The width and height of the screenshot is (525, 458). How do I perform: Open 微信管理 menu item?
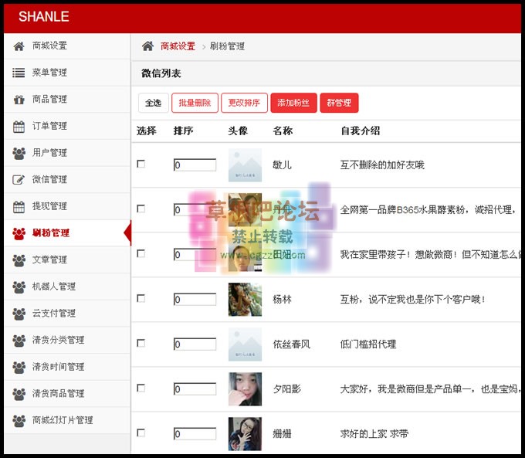(x=67, y=180)
